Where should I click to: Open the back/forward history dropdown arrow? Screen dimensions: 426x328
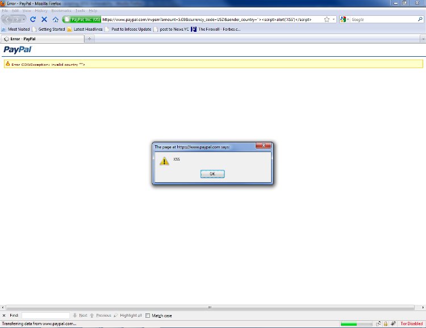pyautogui.click(x=24, y=19)
